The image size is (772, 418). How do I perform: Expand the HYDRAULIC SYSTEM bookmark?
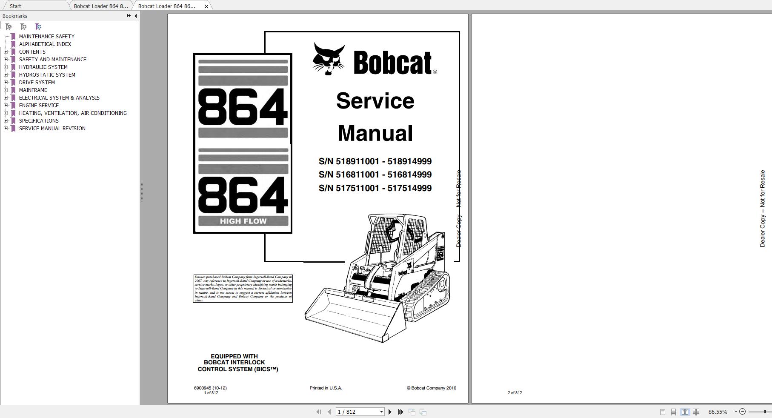[x=5, y=67]
